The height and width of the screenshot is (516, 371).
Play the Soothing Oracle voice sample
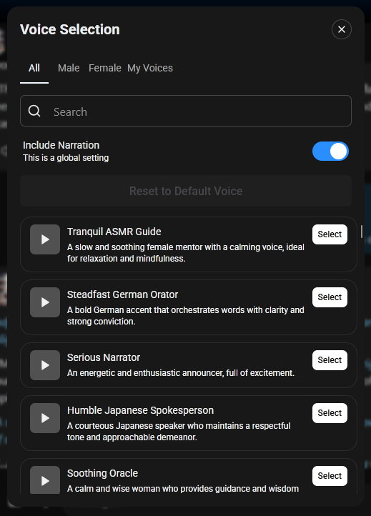coord(45,480)
